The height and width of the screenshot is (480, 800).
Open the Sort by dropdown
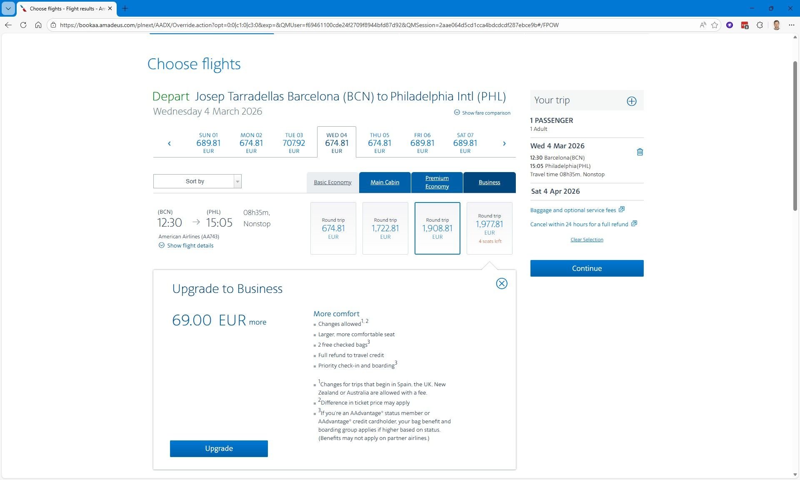coord(197,181)
